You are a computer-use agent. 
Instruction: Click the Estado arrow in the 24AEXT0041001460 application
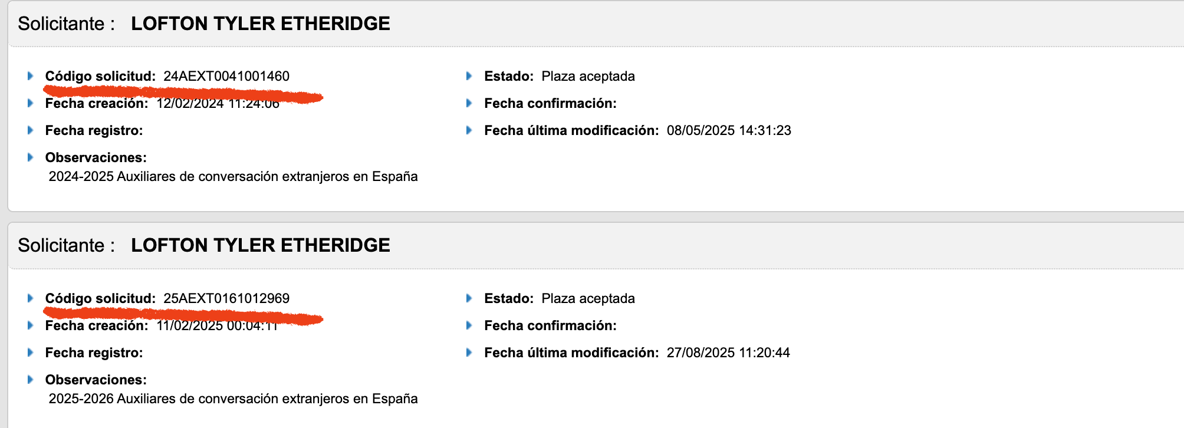pos(469,76)
